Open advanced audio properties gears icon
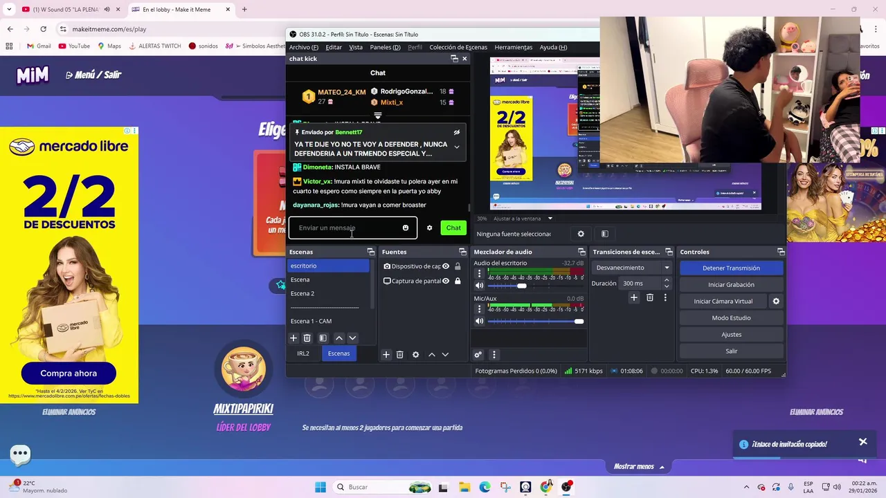The height and width of the screenshot is (498, 886). [478, 355]
